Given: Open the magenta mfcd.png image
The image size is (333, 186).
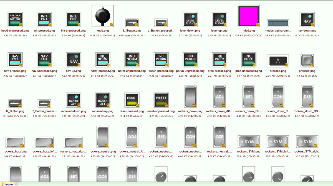Looking at the screenshot, I should tap(249, 16).
